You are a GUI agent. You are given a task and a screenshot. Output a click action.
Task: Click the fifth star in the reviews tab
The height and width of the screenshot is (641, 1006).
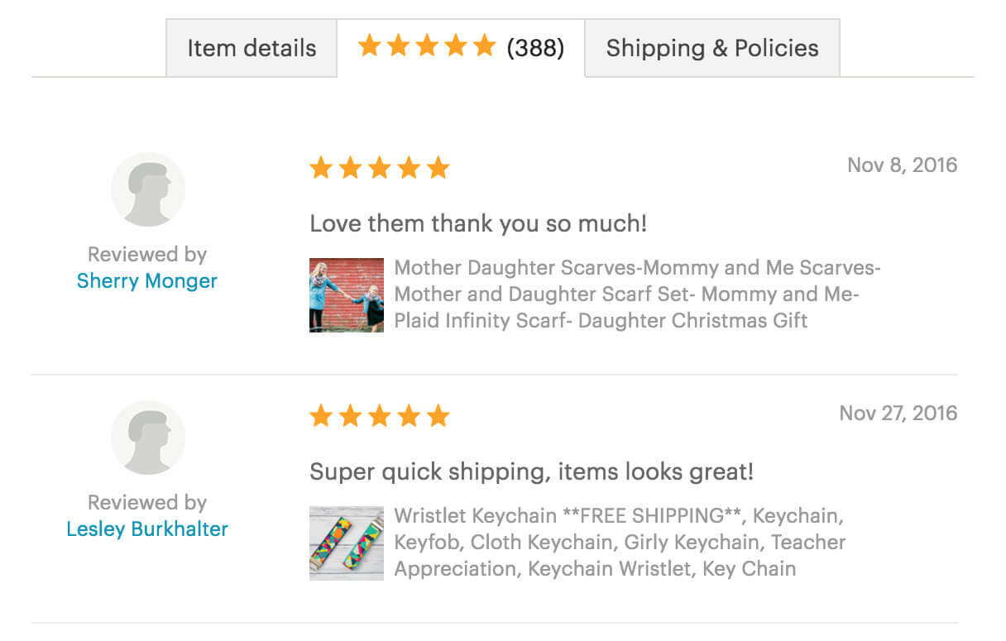484,45
